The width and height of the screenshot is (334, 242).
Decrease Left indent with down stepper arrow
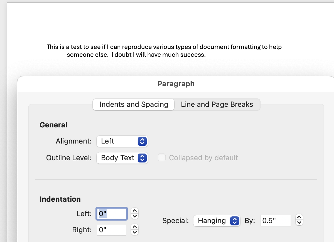[135, 216]
